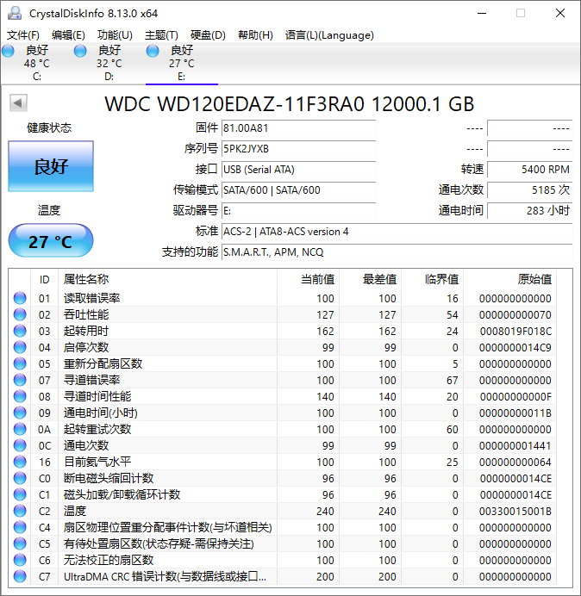581x596 pixels.
Task: Click status orb for drive D:
Action: (x=80, y=51)
